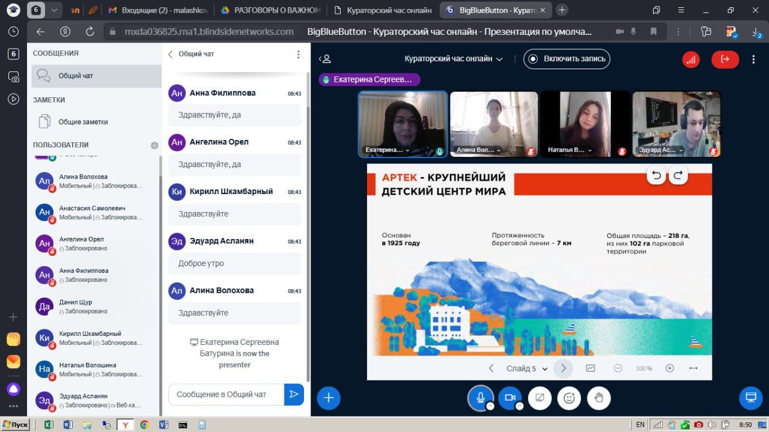Raise hand in the meeting
Screen dimensions: 769x432
[599, 398]
